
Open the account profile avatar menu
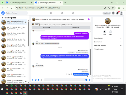click(x=121, y=13)
